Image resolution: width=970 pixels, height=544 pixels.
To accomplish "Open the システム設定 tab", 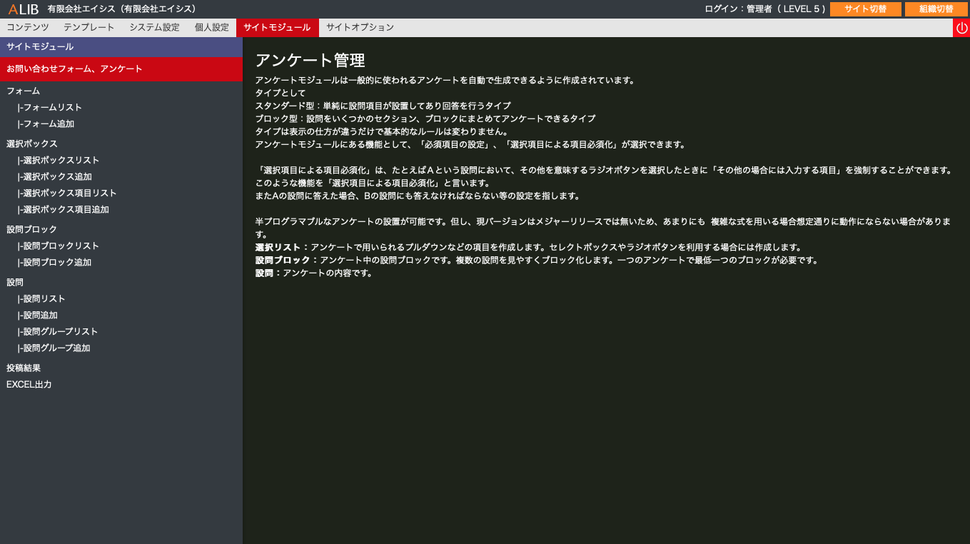I will click(x=154, y=28).
